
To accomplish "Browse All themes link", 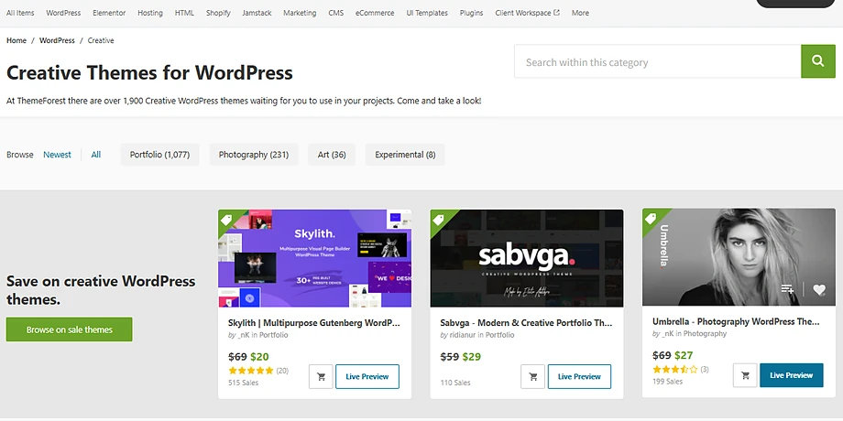I will coord(95,155).
